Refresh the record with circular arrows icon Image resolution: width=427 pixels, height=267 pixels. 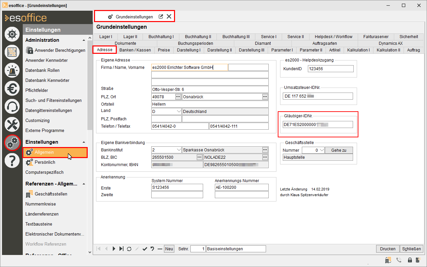(129, 249)
